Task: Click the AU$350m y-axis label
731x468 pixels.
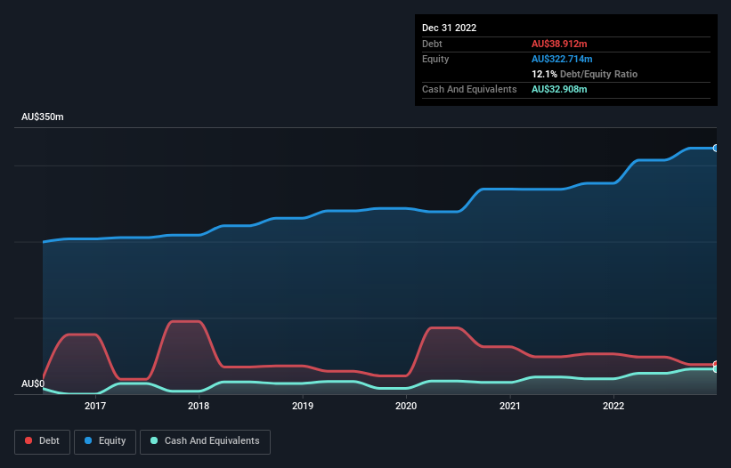Action: [x=43, y=117]
